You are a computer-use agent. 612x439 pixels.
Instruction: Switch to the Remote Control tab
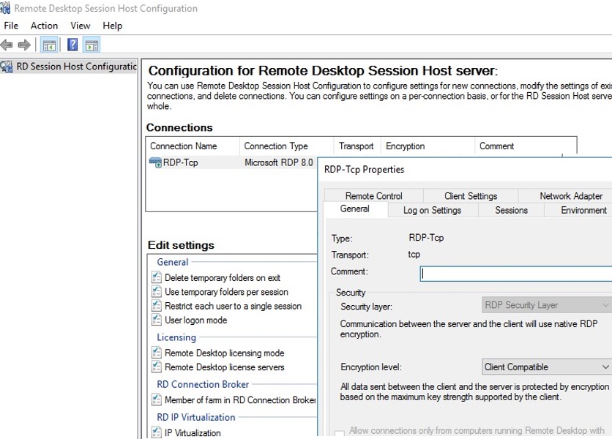click(373, 196)
